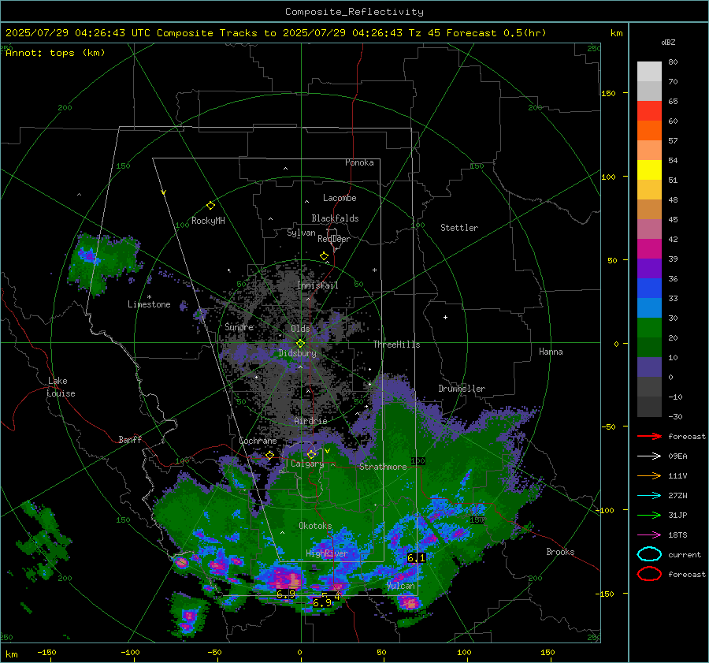Click the cyan current ellipse legend icon
Image resolution: width=709 pixels, height=663 pixels.
(x=649, y=554)
